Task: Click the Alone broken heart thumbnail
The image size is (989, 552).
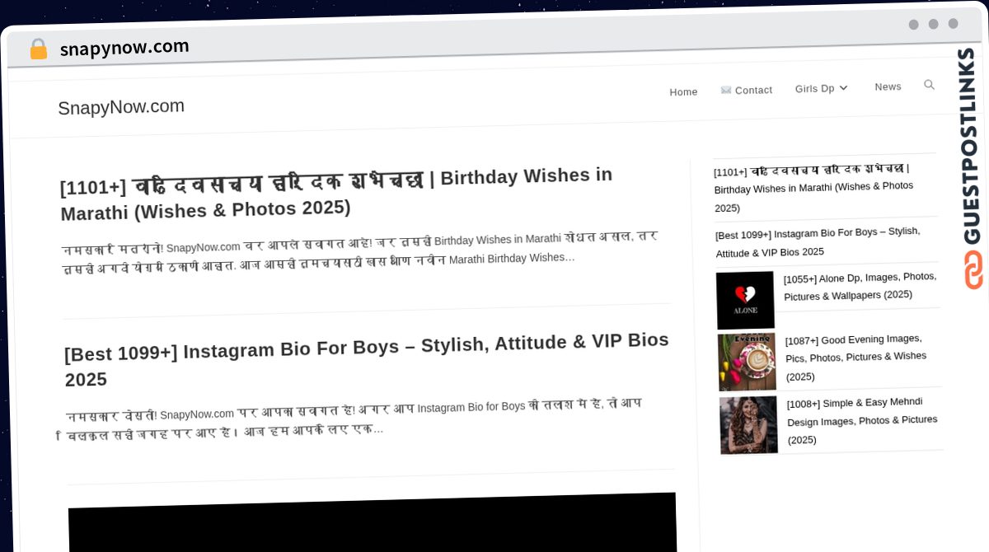Action: (745, 301)
